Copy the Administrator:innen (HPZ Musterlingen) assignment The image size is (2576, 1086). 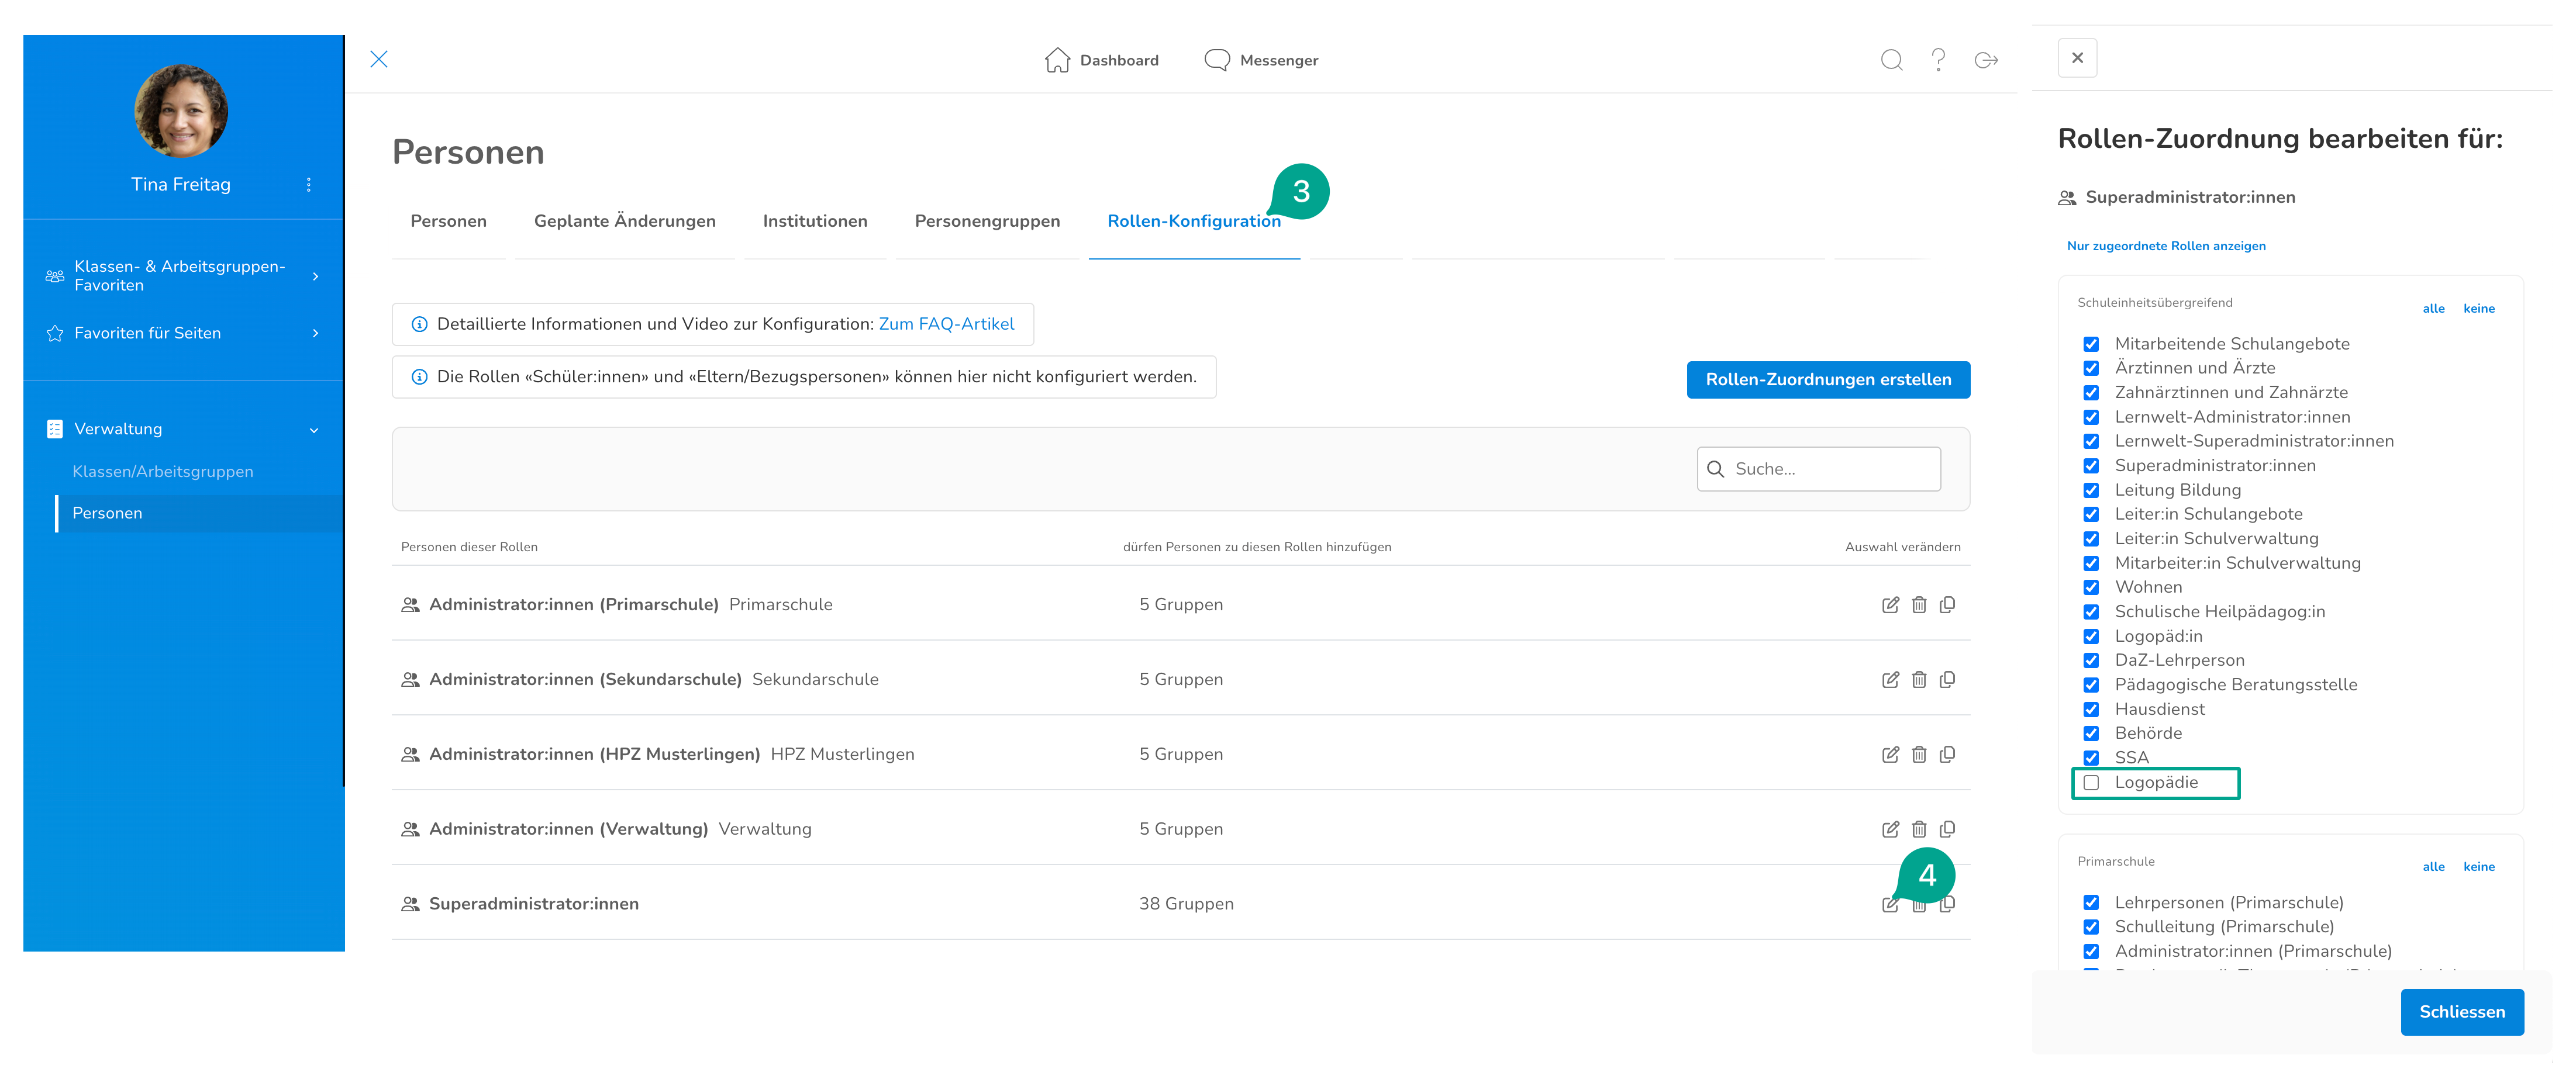coord(1947,755)
